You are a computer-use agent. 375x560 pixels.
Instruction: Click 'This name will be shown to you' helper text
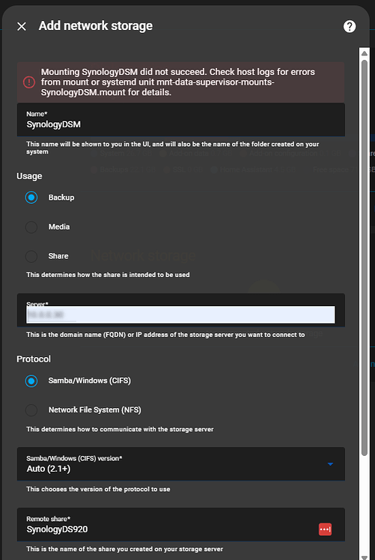(x=172, y=147)
